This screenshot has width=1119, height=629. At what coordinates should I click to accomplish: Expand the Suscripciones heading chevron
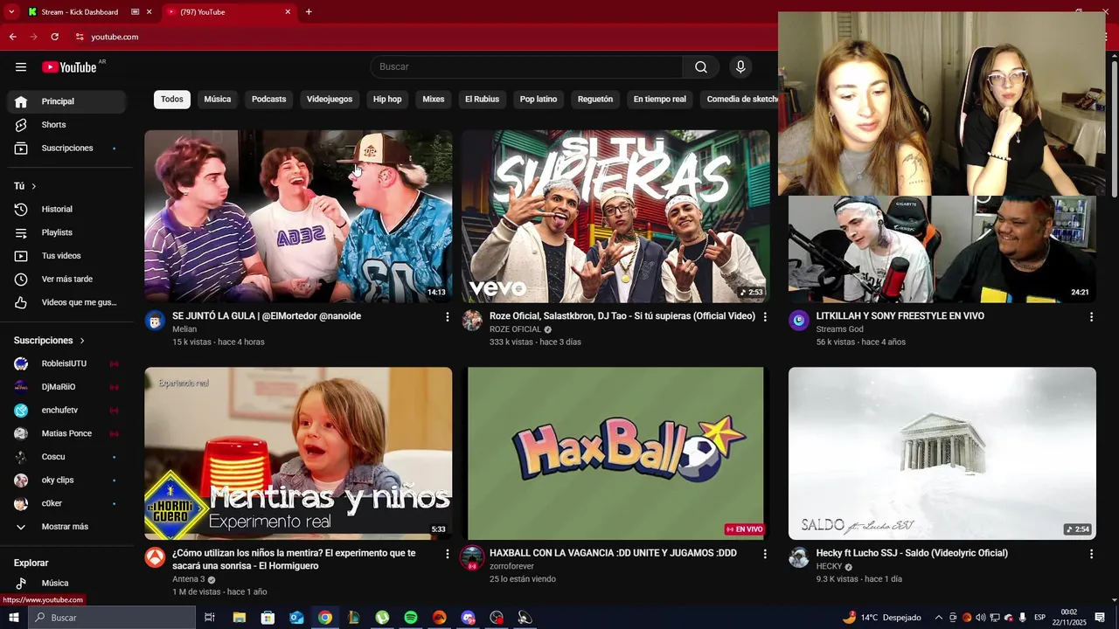click(x=82, y=341)
